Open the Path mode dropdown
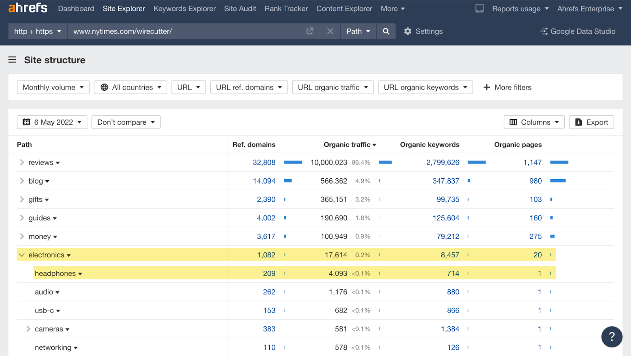This screenshot has height=356, width=631. pos(358,31)
